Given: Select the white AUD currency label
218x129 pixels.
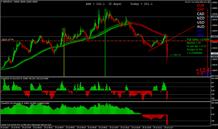Looking at the screenshot, I should pyautogui.click(x=201, y=27).
